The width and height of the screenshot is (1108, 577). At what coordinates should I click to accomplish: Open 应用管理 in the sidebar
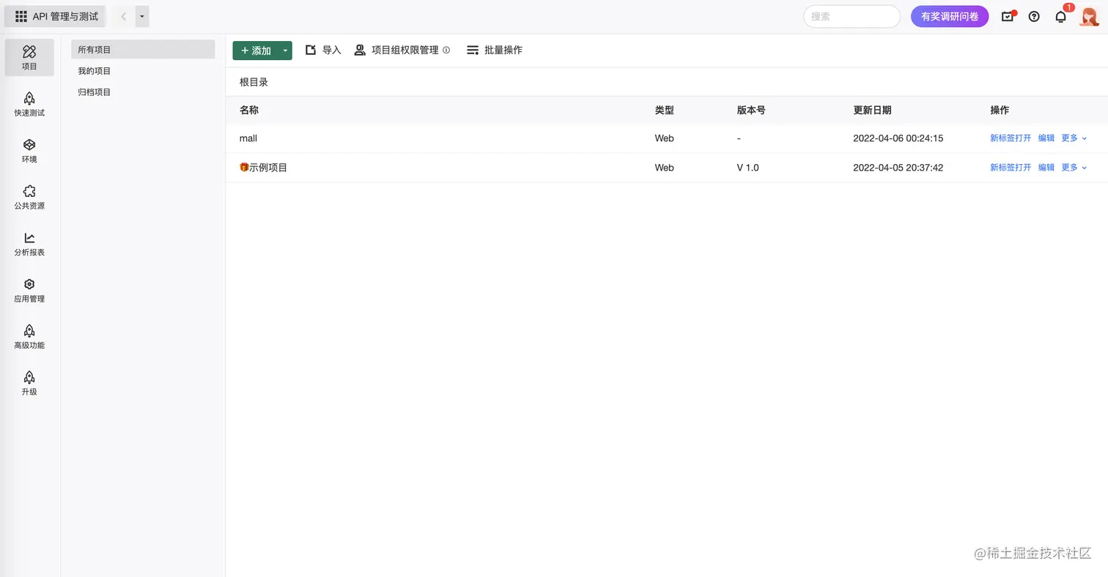[x=29, y=290]
